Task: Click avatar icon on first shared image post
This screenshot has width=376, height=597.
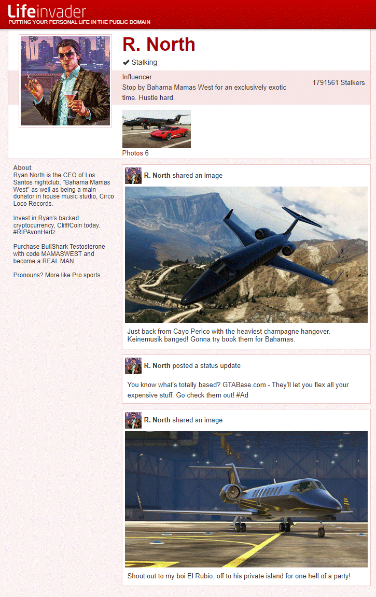Action: click(133, 176)
